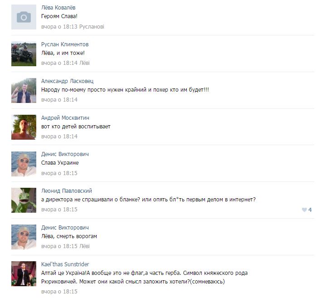
Task: Visit Руслан Климентов's profile name link
Action: click(x=65, y=44)
